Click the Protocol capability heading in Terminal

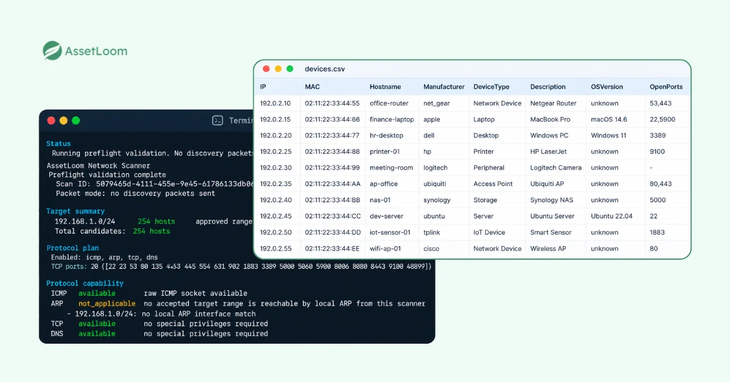pyautogui.click(x=85, y=283)
